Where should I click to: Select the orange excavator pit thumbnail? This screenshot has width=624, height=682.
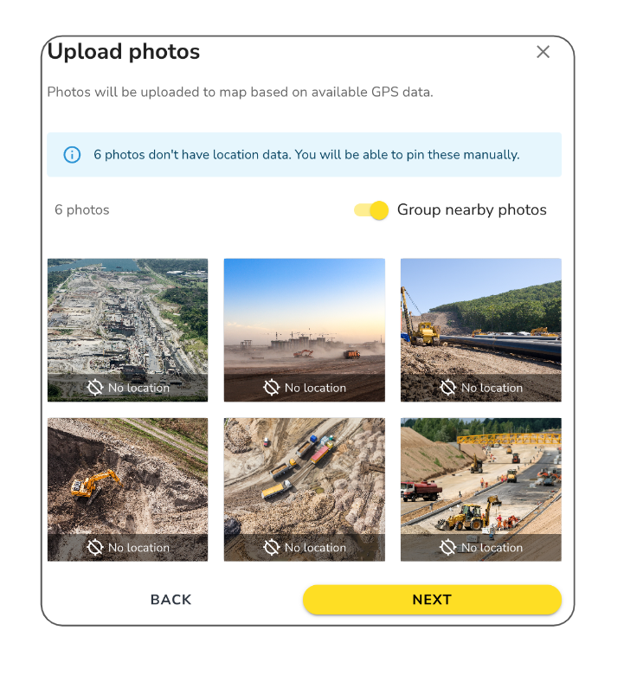coord(127,489)
